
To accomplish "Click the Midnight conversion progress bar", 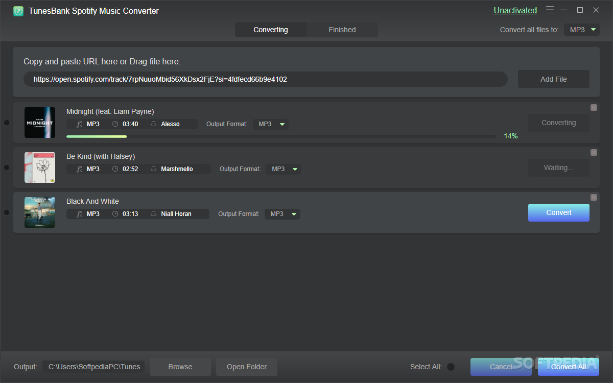I will click(281, 136).
